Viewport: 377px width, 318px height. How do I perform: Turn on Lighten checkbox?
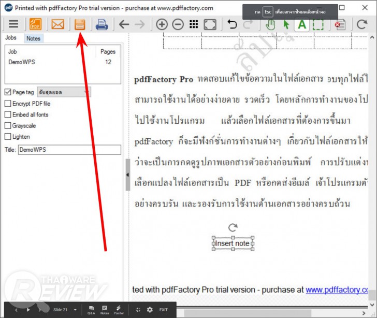tap(8, 137)
